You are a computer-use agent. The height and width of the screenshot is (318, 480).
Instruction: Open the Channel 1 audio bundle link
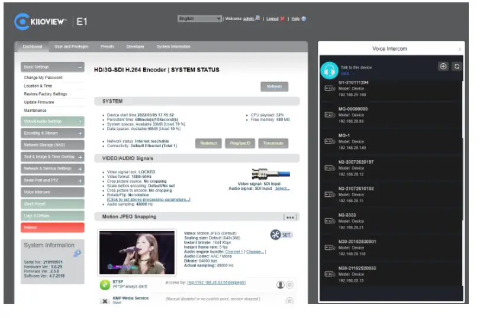(x=234, y=252)
